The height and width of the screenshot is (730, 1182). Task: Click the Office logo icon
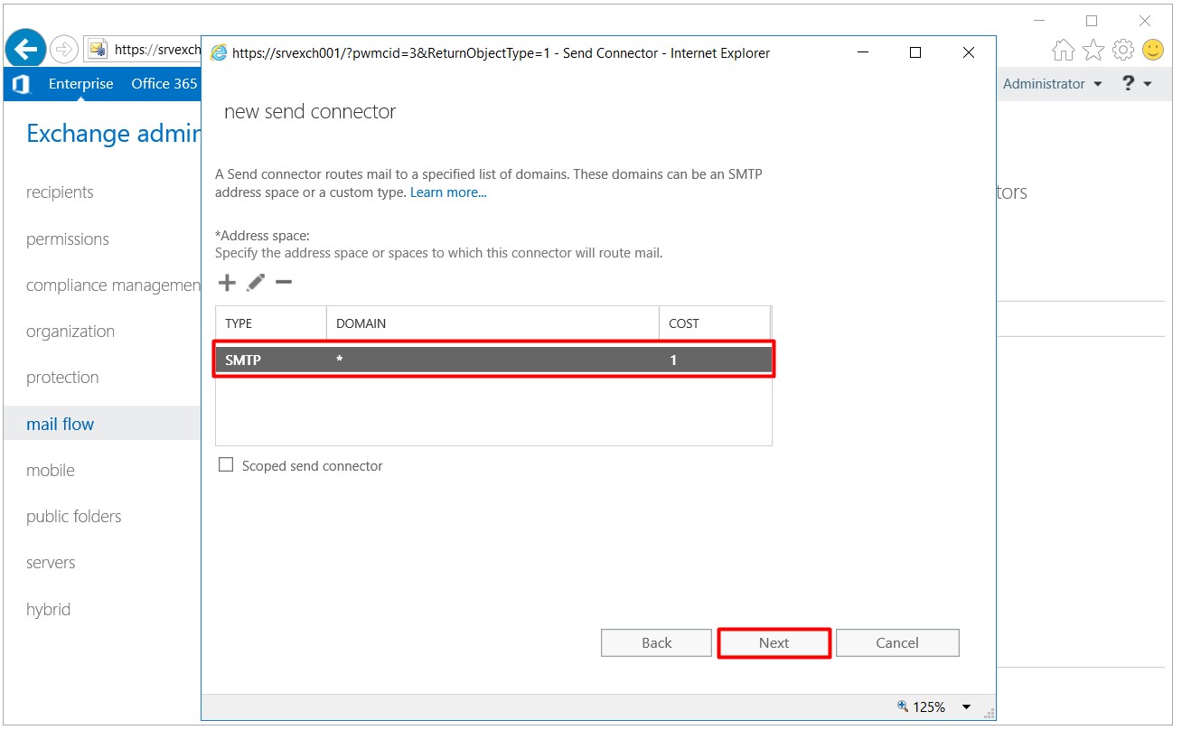click(20, 84)
